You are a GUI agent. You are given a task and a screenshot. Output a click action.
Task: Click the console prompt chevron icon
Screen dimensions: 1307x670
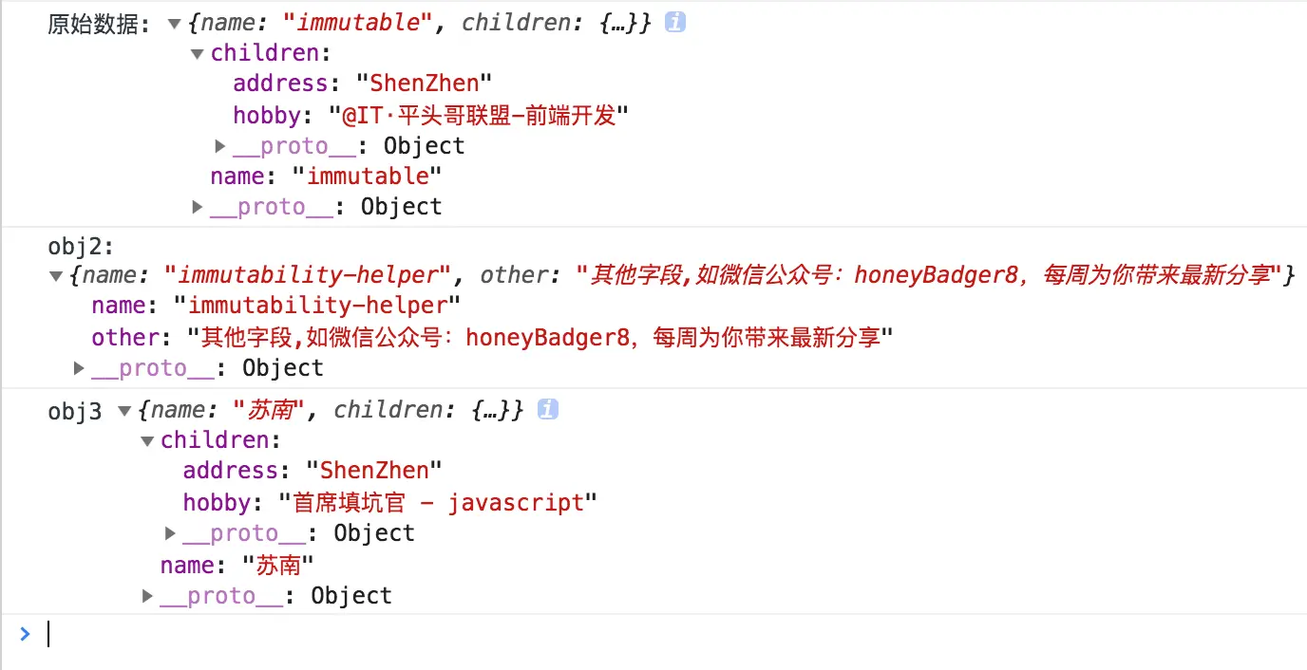[x=25, y=634]
